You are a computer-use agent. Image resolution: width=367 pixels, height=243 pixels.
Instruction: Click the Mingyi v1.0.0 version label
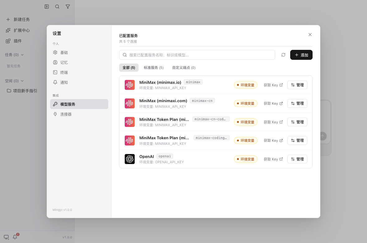62,210
